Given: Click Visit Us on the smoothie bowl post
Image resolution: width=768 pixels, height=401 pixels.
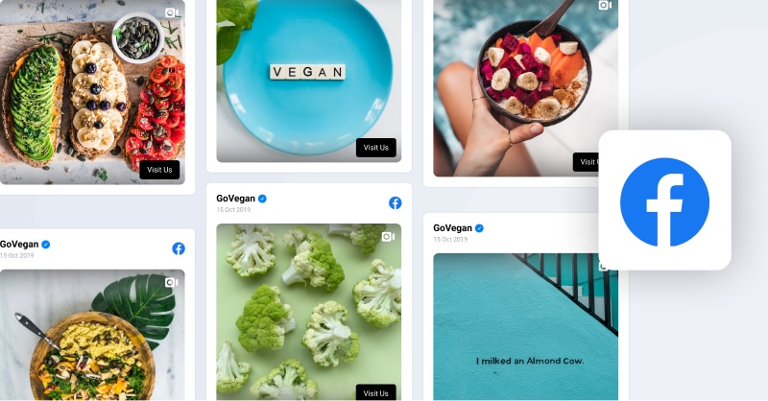Looking at the screenshot, I should pyautogui.click(x=586, y=162).
